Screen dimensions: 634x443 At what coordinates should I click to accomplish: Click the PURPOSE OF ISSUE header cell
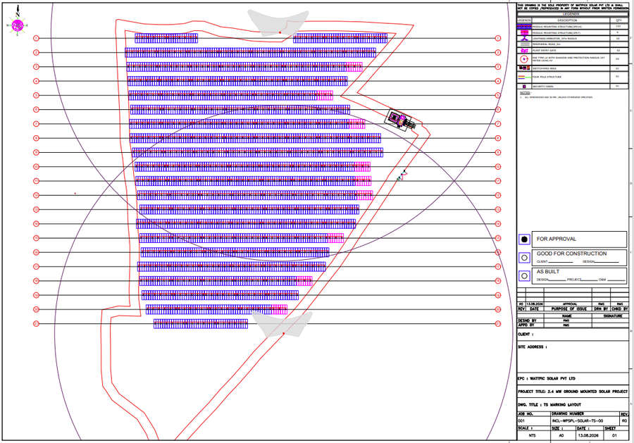(569, 308)
